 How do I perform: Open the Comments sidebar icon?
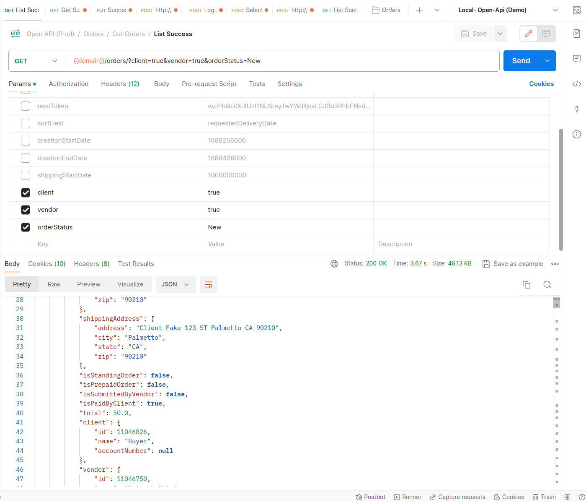tap(577, 59)
